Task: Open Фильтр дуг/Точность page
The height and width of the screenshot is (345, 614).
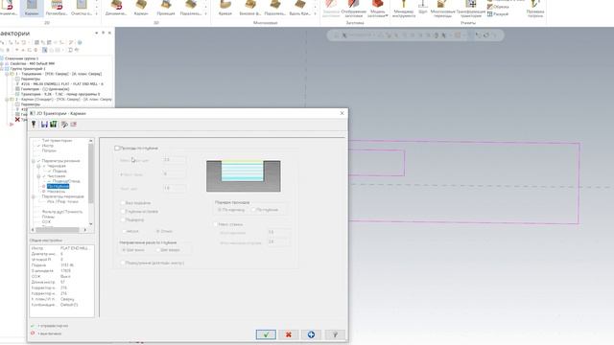Action: coord(62,212)
